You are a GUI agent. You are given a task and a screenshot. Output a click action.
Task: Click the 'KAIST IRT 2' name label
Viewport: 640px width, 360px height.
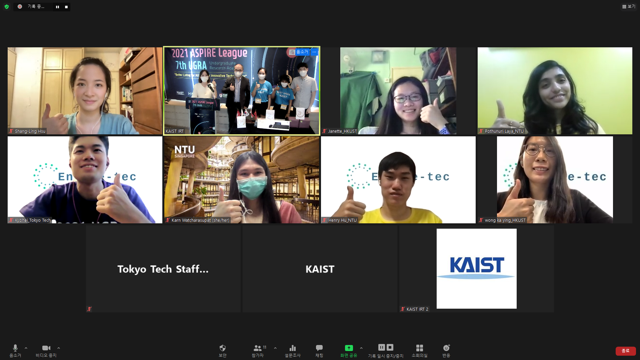(x=417, y=309)
